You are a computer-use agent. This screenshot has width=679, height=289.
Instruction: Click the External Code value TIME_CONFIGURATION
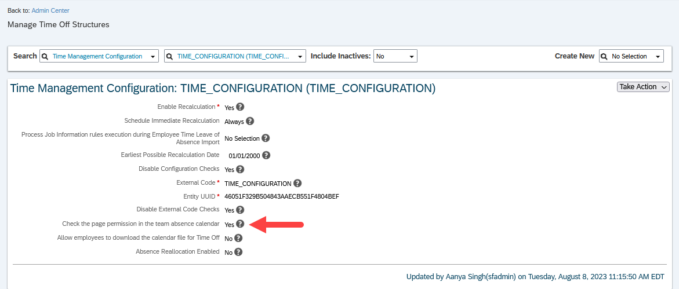pos(258,184)
